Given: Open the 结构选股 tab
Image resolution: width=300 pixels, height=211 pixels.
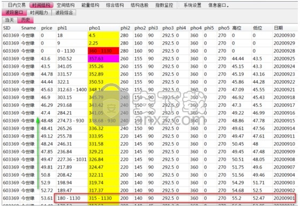Looking at the screenshot, I should click(x=139, y=5).
